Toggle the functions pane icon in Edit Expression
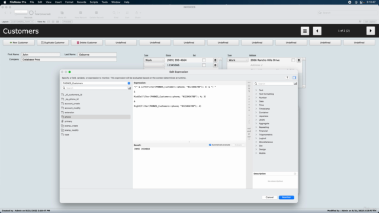Image resolution: width=379 pixels, height=213 pixels. (x=294, y=78)
